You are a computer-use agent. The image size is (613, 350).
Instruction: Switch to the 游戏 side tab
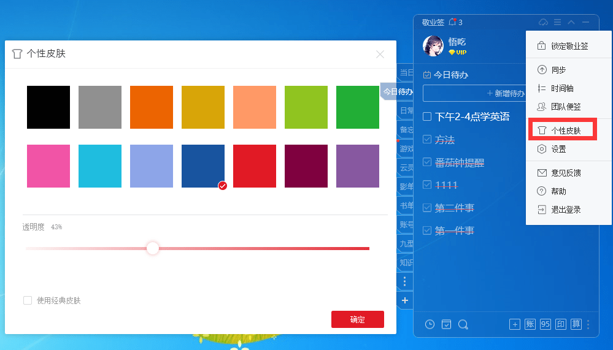[406, 148]
